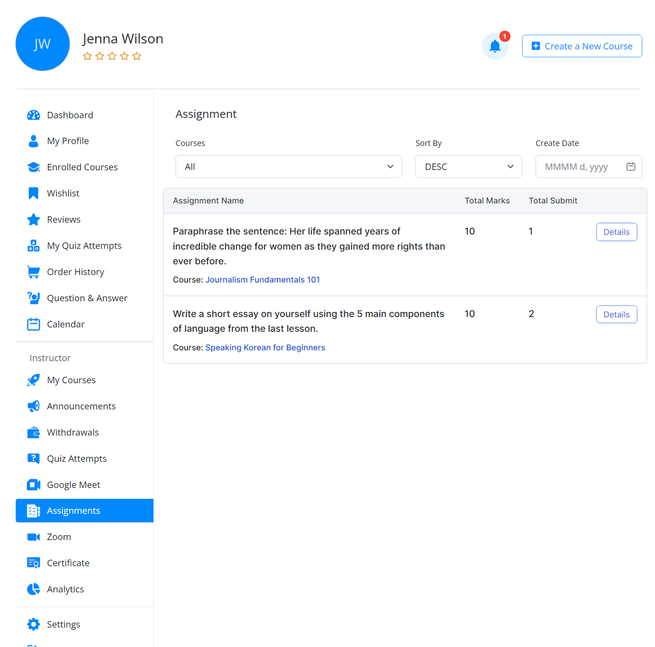Click the Wishlist bookmark icon

(33, 193)
